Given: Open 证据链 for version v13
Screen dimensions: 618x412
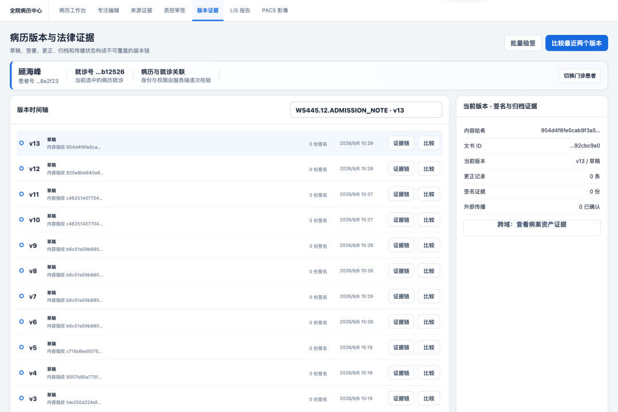Looking at the screenshot, I should (401, 143).
